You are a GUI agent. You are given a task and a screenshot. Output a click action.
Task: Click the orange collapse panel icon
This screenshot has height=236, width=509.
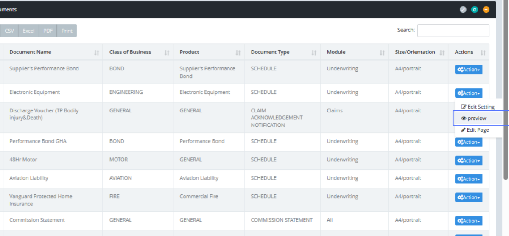click(486, 9)
